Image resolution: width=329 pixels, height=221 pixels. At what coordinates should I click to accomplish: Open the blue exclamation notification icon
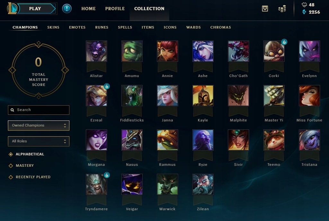pos(67,9)
